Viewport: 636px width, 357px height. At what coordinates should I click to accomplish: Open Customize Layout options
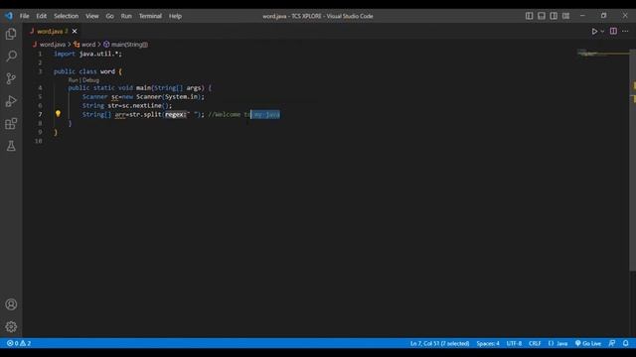point(565,16)
